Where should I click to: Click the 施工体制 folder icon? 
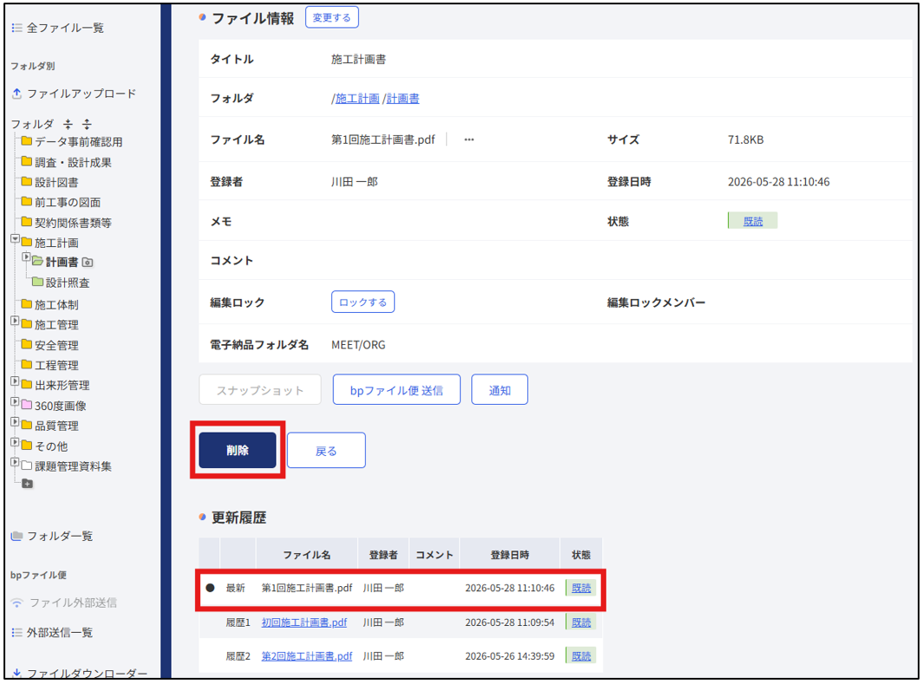27,304
